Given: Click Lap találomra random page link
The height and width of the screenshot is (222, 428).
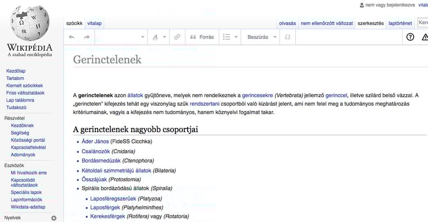Looking at the screenshot, I should tap(20, 100).
